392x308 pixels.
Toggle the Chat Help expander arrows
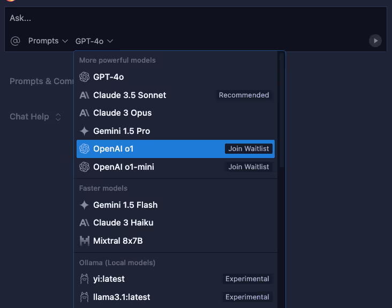[x=58, y=117]
